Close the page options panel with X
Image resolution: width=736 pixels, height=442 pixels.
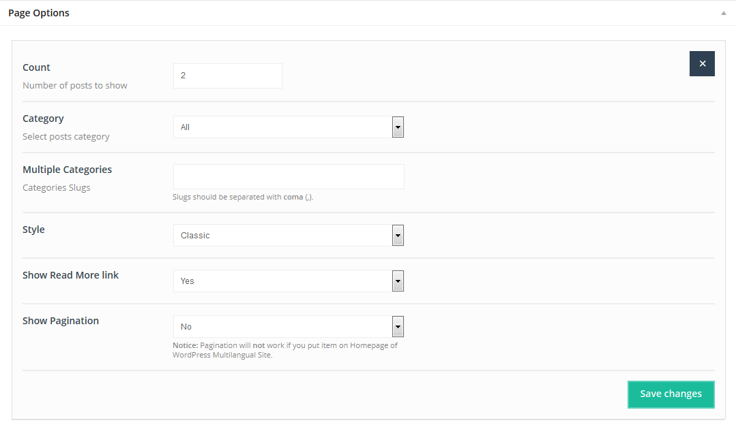702,63
